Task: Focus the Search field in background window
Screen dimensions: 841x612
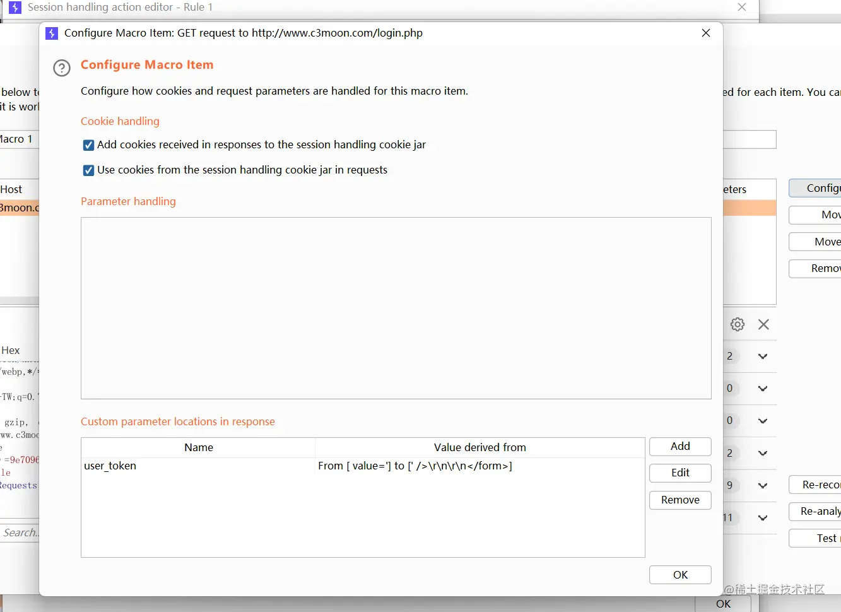Action: click(20, 533)
